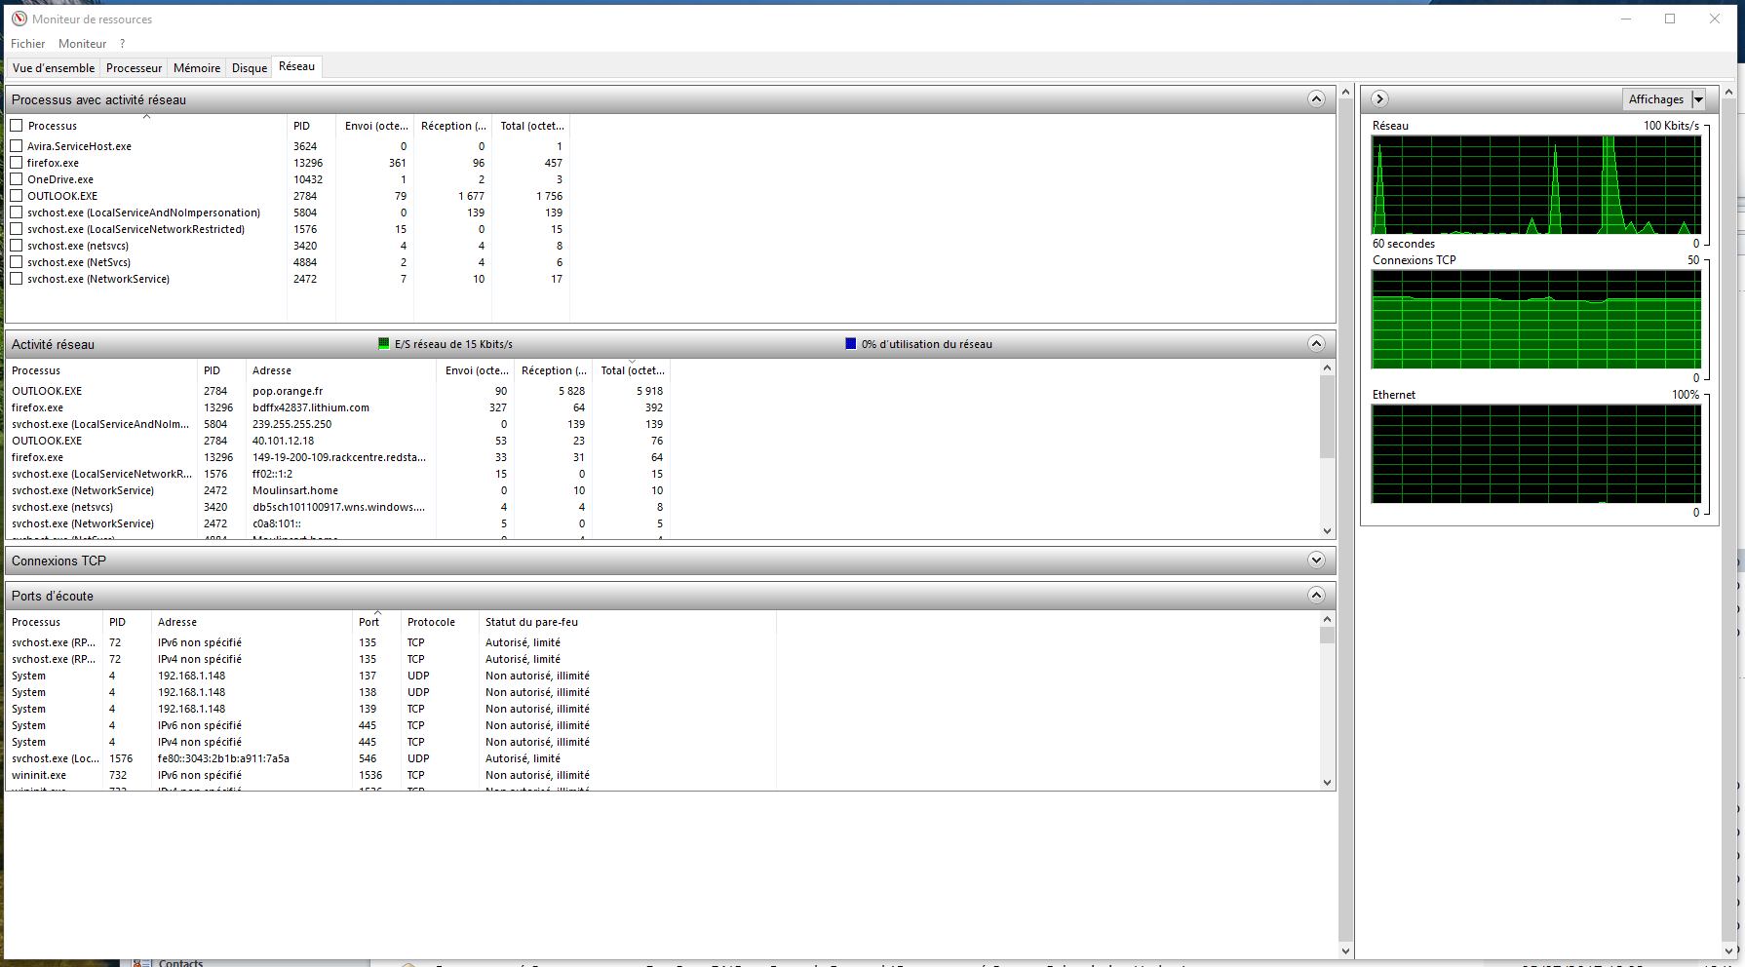Screen dimensions: 1745x967
Task: Open the Affichages dropdown arrow
Action: (x=1698, y=99)
